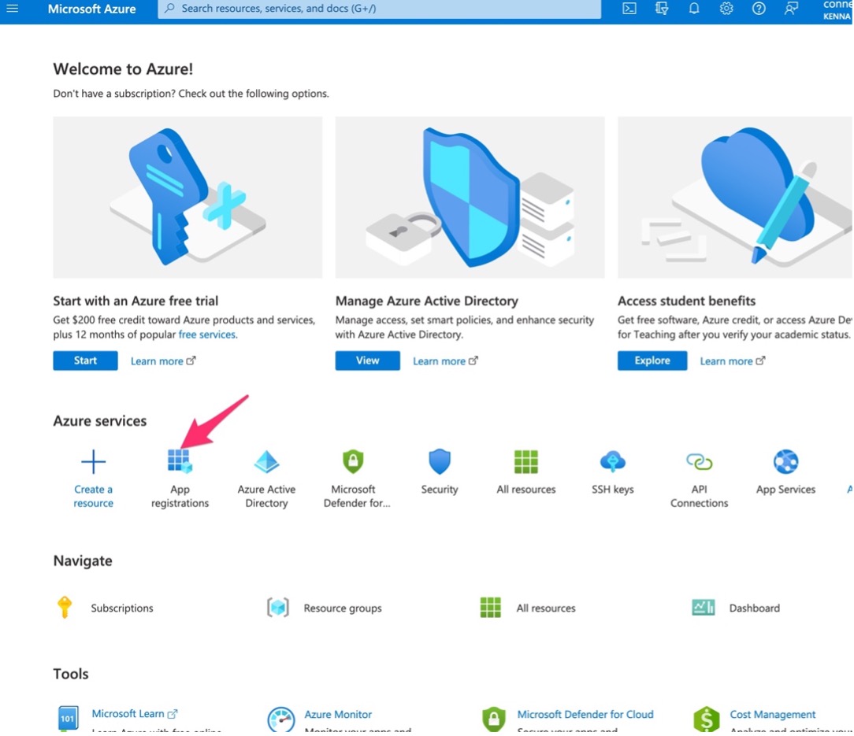
Task: Click the Cost Management dollar icon
Action: [707, 719]
